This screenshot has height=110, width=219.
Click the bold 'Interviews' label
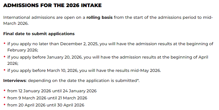pos(14,81)
